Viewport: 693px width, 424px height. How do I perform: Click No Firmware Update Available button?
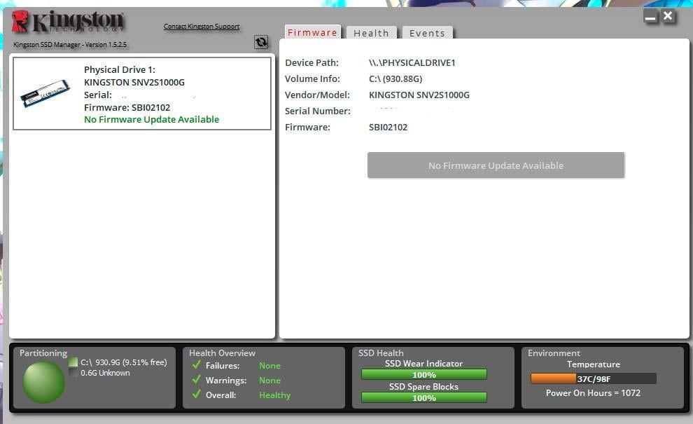(x=496, y=165)
